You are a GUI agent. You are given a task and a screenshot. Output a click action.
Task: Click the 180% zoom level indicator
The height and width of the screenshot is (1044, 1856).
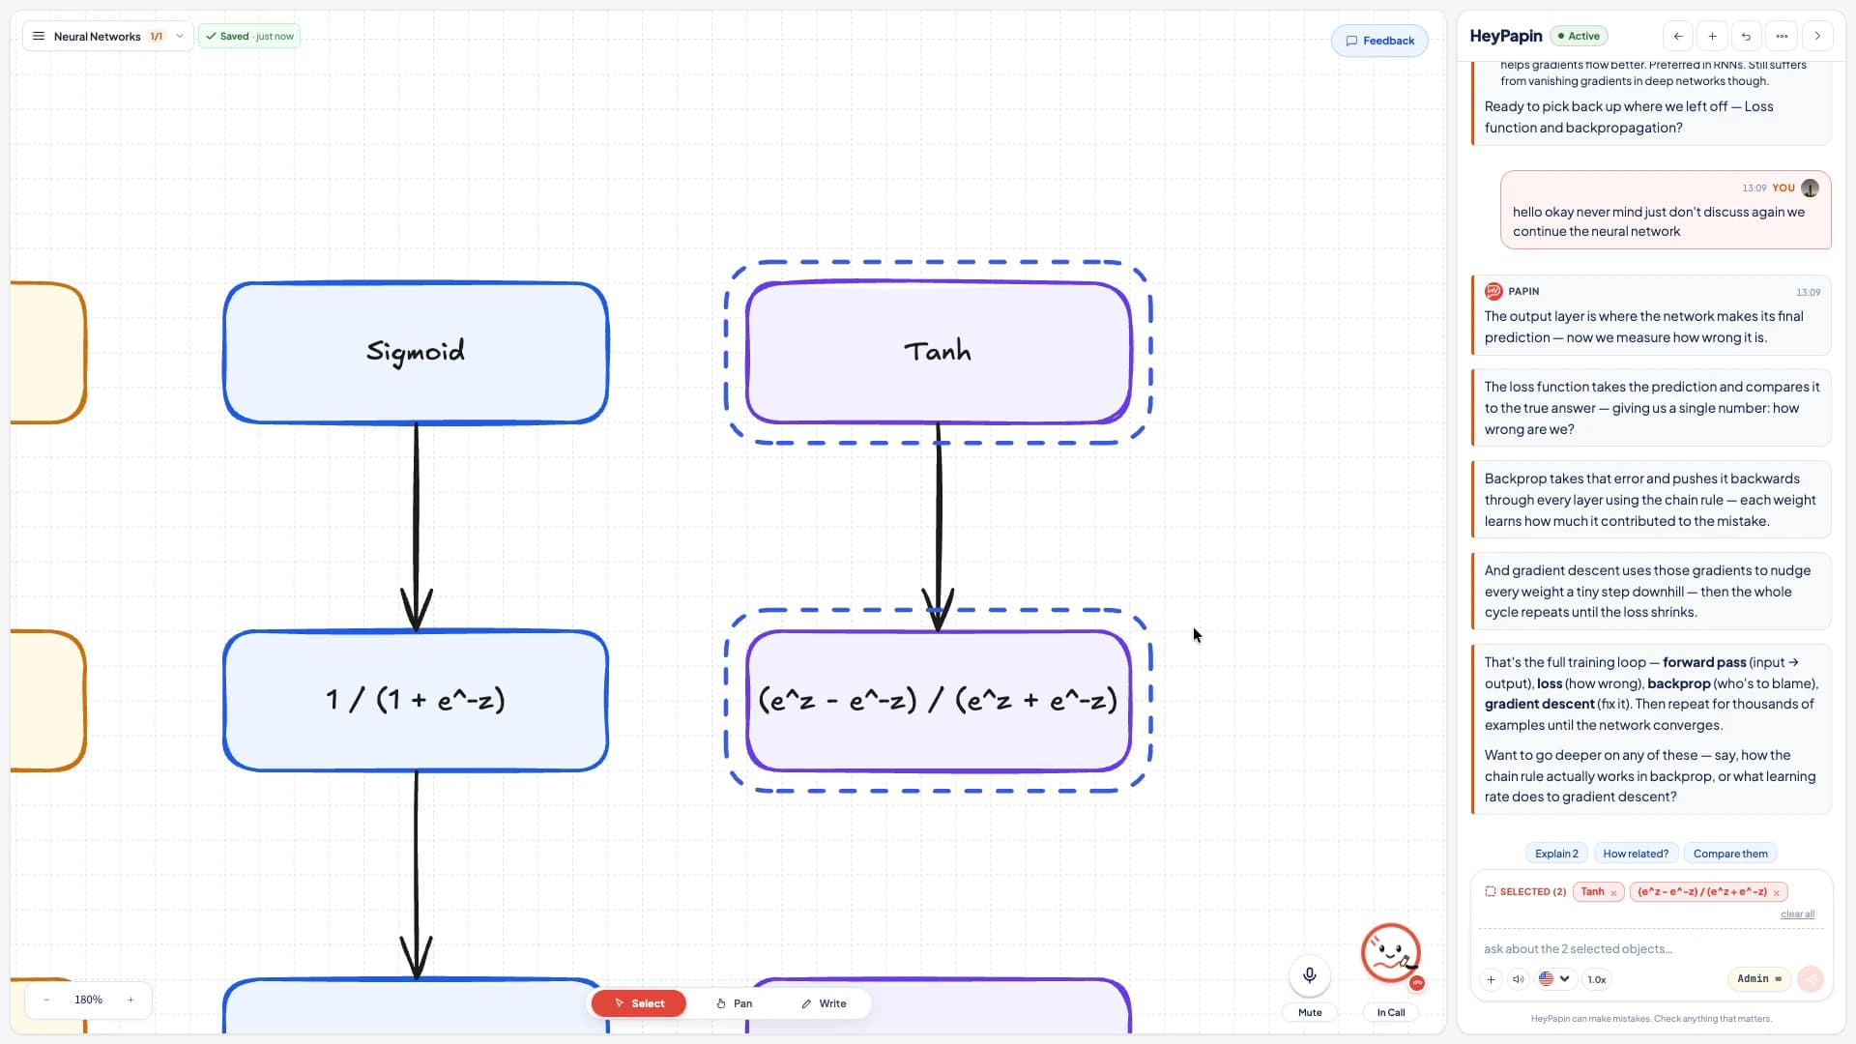coord(88,1000)
